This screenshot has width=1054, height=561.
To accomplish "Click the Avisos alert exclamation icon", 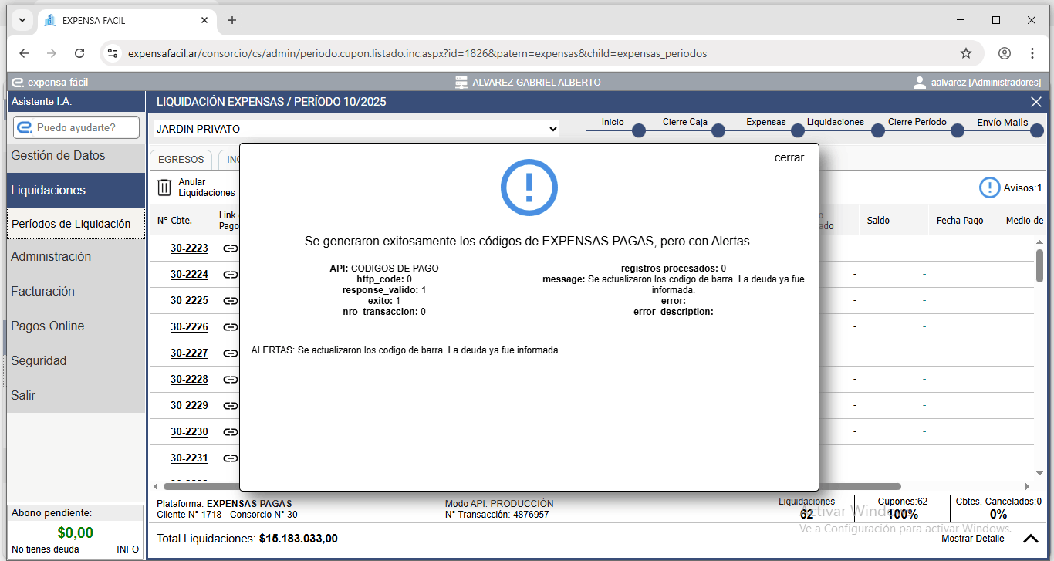I will click(989, 188).
